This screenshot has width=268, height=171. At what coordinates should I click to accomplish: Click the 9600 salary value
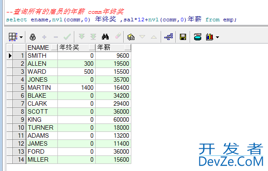[x=114, y=56]
